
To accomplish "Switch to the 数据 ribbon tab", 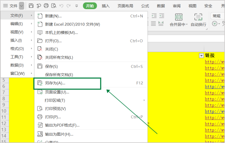I will pos(161,6).
